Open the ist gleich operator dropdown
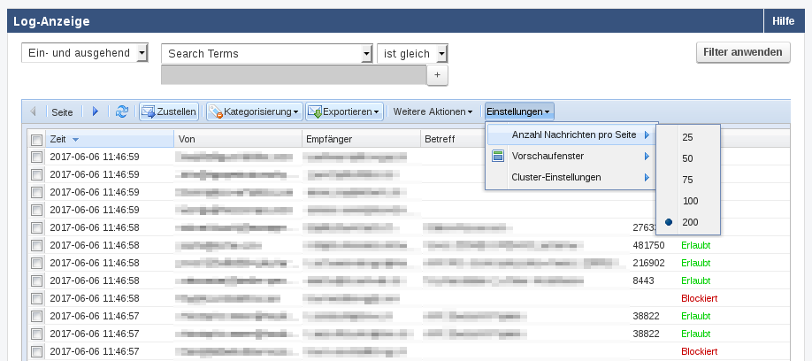 coord(442,54)
